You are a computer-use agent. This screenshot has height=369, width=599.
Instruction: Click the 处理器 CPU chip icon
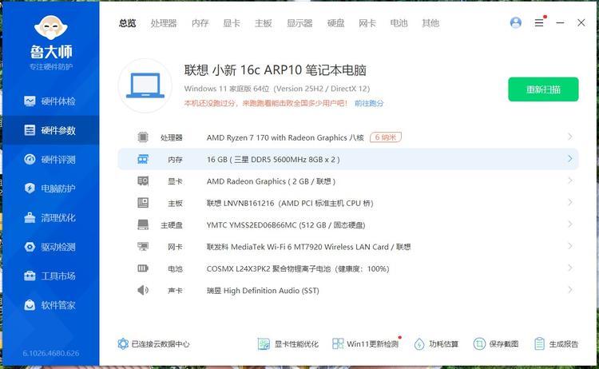(143, 137)
